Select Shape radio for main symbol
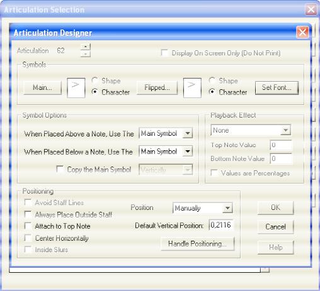 tap(94, 80)
